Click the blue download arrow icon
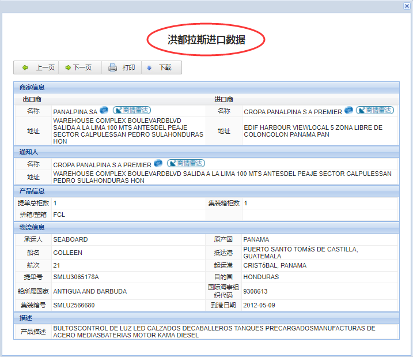The width and height of the screenshot is (413, 357). pyautogui.click(x=149, y=67)
